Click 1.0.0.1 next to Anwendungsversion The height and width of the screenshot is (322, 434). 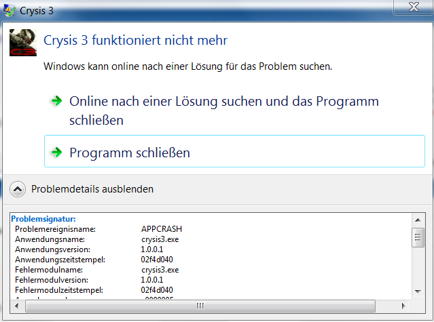click(152, 249)
